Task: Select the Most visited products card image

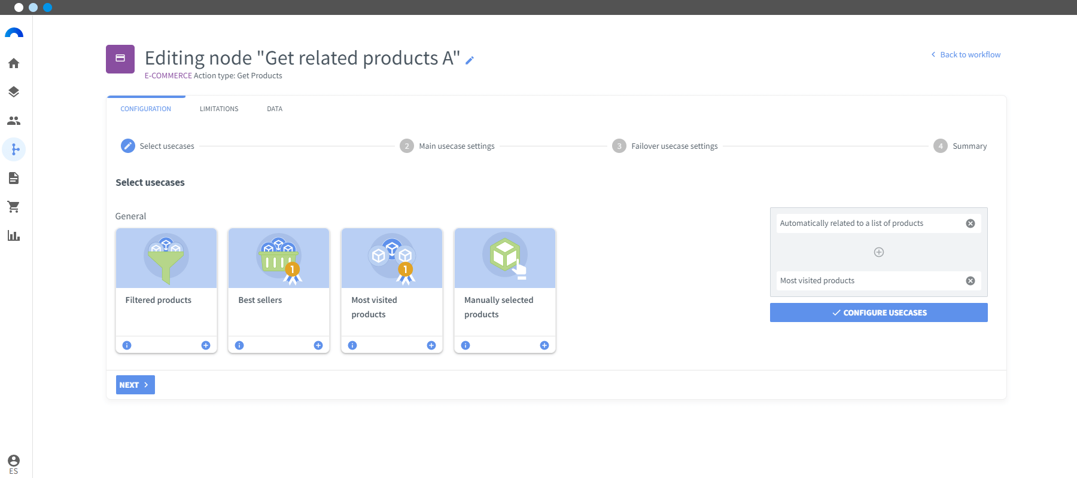Action: [392, 258]
